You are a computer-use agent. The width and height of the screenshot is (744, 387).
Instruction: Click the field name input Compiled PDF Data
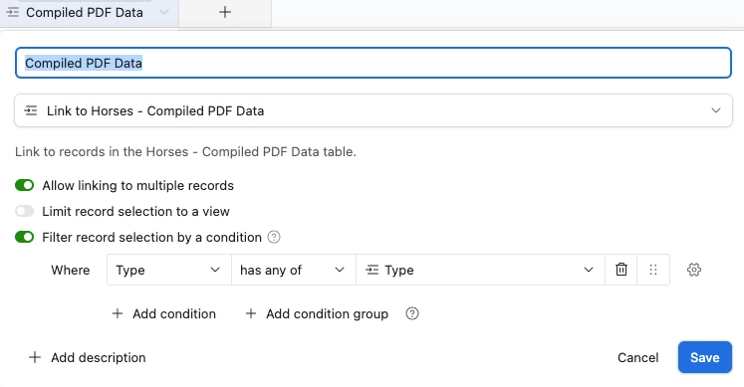[x=373, y=63]
